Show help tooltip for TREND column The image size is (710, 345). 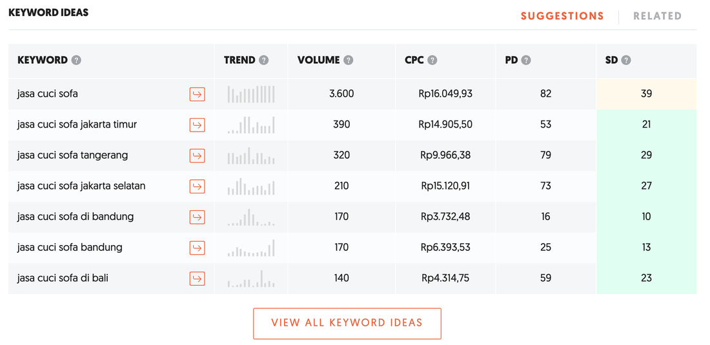263,60
